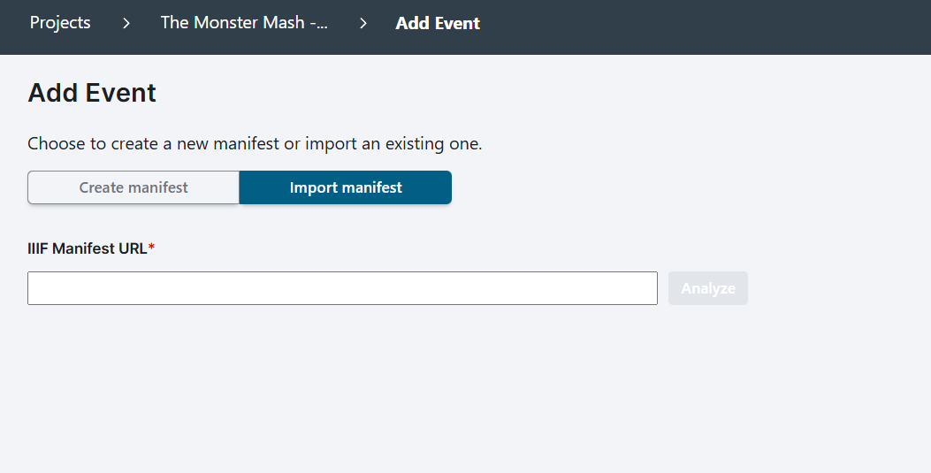Click the grey 'Create manifest' segment label
This screenshot has height=473, width=931.
point(134,187)
